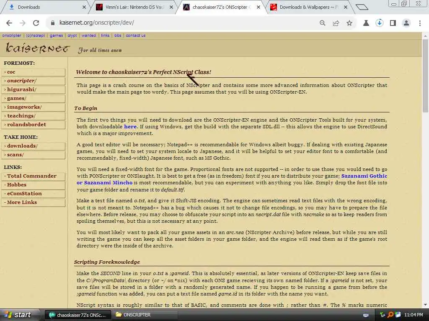Open the wanted top nav link
This screenshot has width=429, height=321.
pyautogui.click(x=89, y=36)
